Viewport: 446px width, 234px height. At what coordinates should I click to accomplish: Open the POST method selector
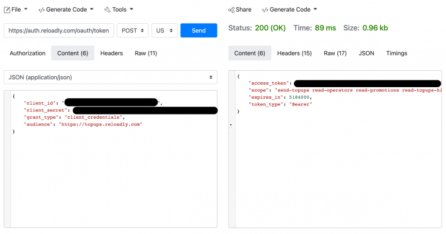point(133,30)
